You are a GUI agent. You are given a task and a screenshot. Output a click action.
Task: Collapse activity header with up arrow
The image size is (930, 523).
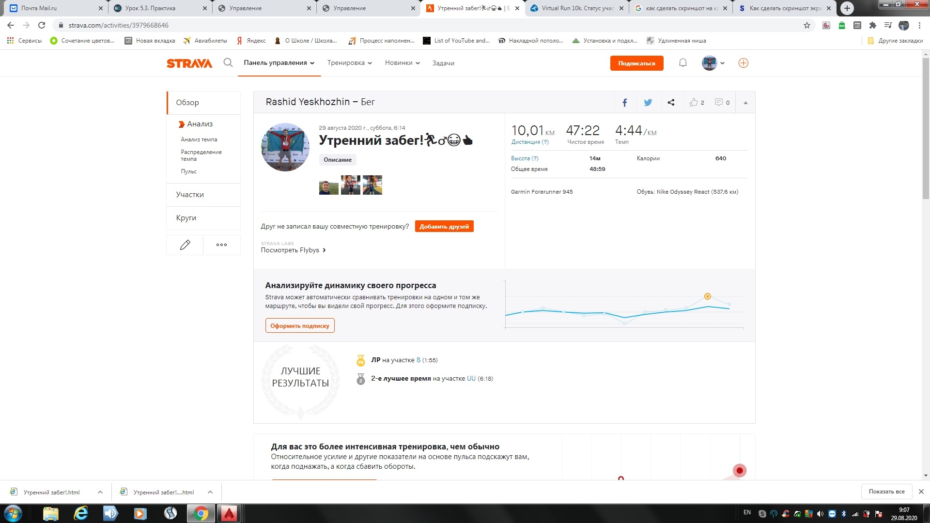tap(745, 103)
